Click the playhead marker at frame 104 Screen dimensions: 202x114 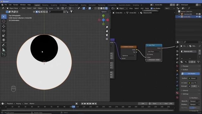pyautogui.click(x=74, y=107)
